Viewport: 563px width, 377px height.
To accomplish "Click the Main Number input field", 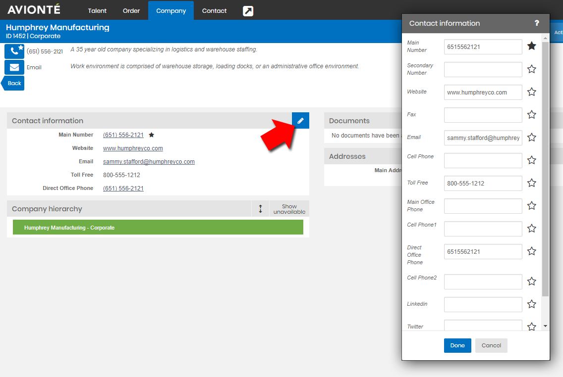I will (483, 47).
